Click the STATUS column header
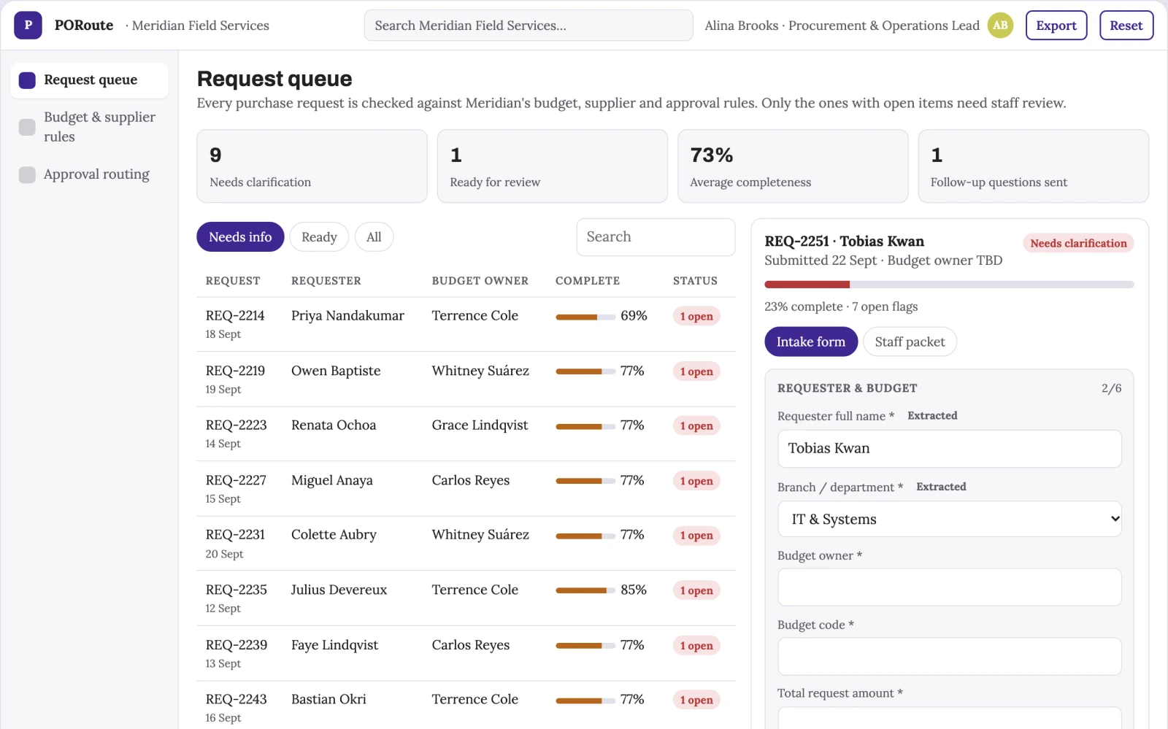Screen dimensions: 1168x729 coord(695,281)
